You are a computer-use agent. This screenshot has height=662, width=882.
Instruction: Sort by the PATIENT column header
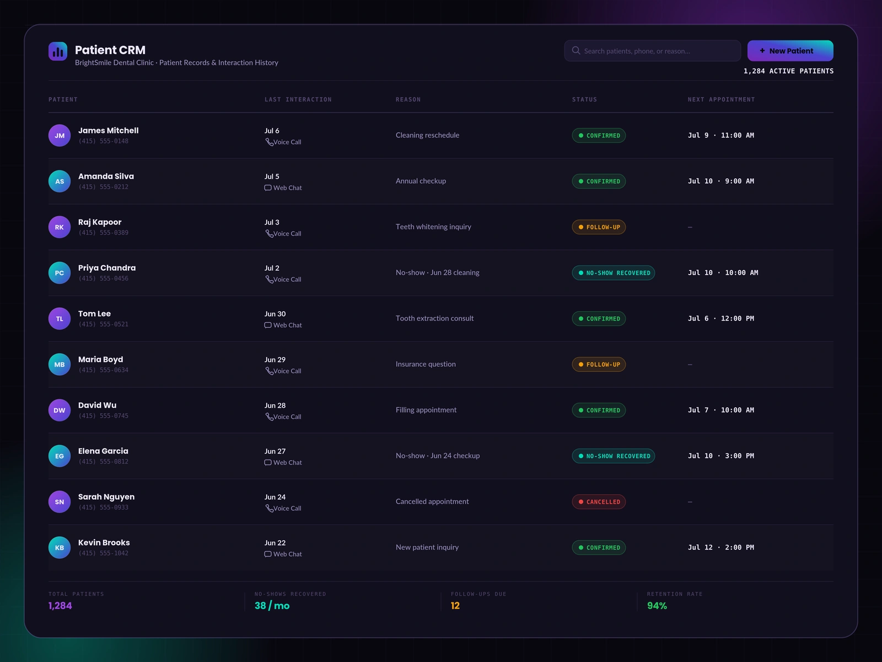coord(63,100)
